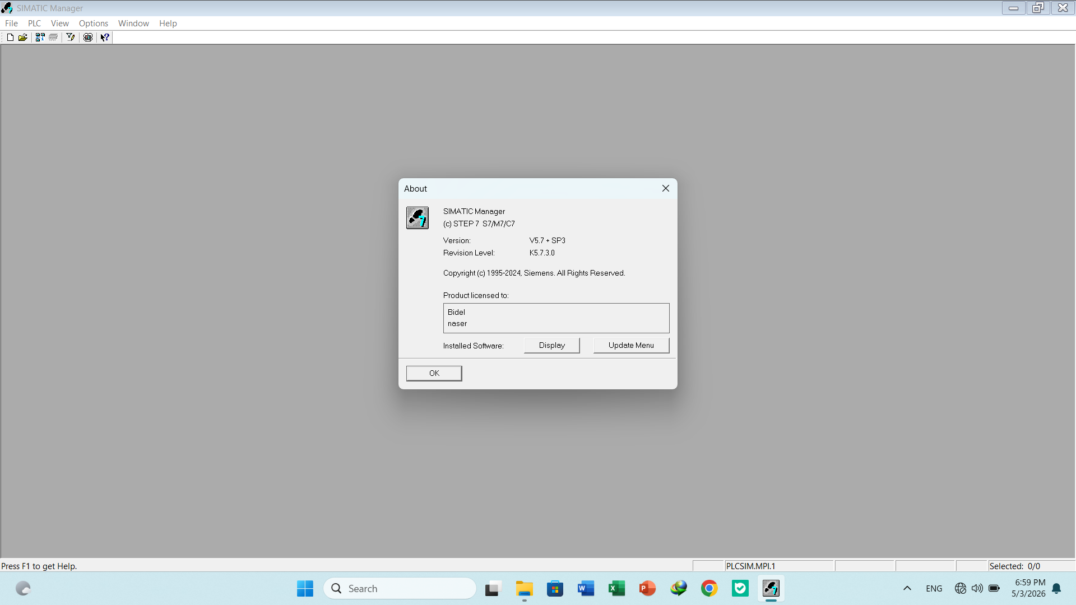Open the notification bell
Screen dimensions: 1076x605
1057,589
